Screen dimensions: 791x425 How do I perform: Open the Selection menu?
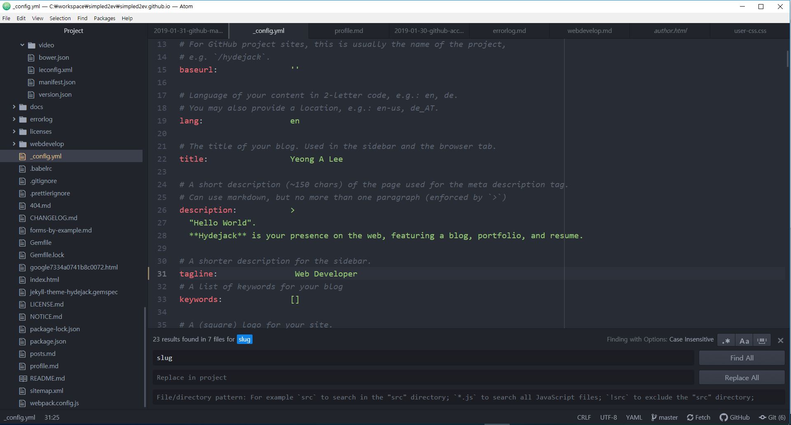(60, 18)
